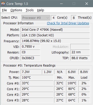93x105 pixels.
Task: Click the Model field showing Intel Core i7 4790K
Action: (x=55, y=30)
